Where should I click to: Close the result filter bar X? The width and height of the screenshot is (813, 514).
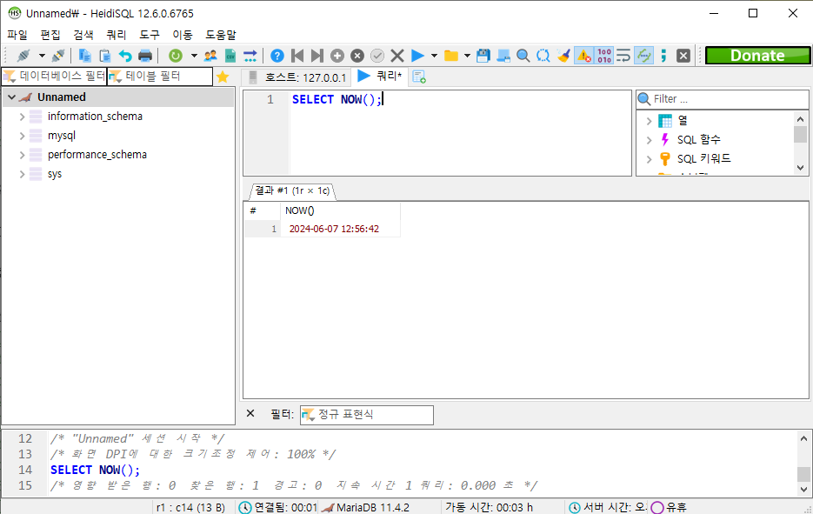tap(250, 413)
